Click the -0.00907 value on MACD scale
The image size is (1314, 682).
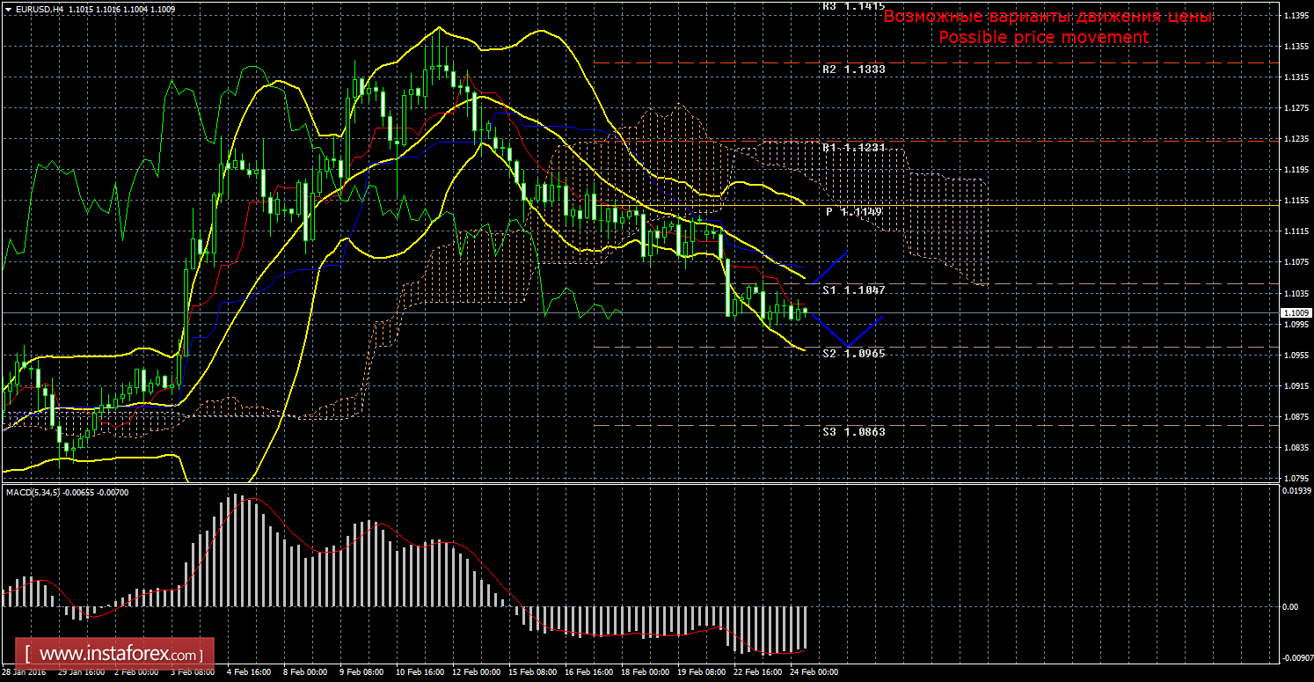pos(1295,656)
